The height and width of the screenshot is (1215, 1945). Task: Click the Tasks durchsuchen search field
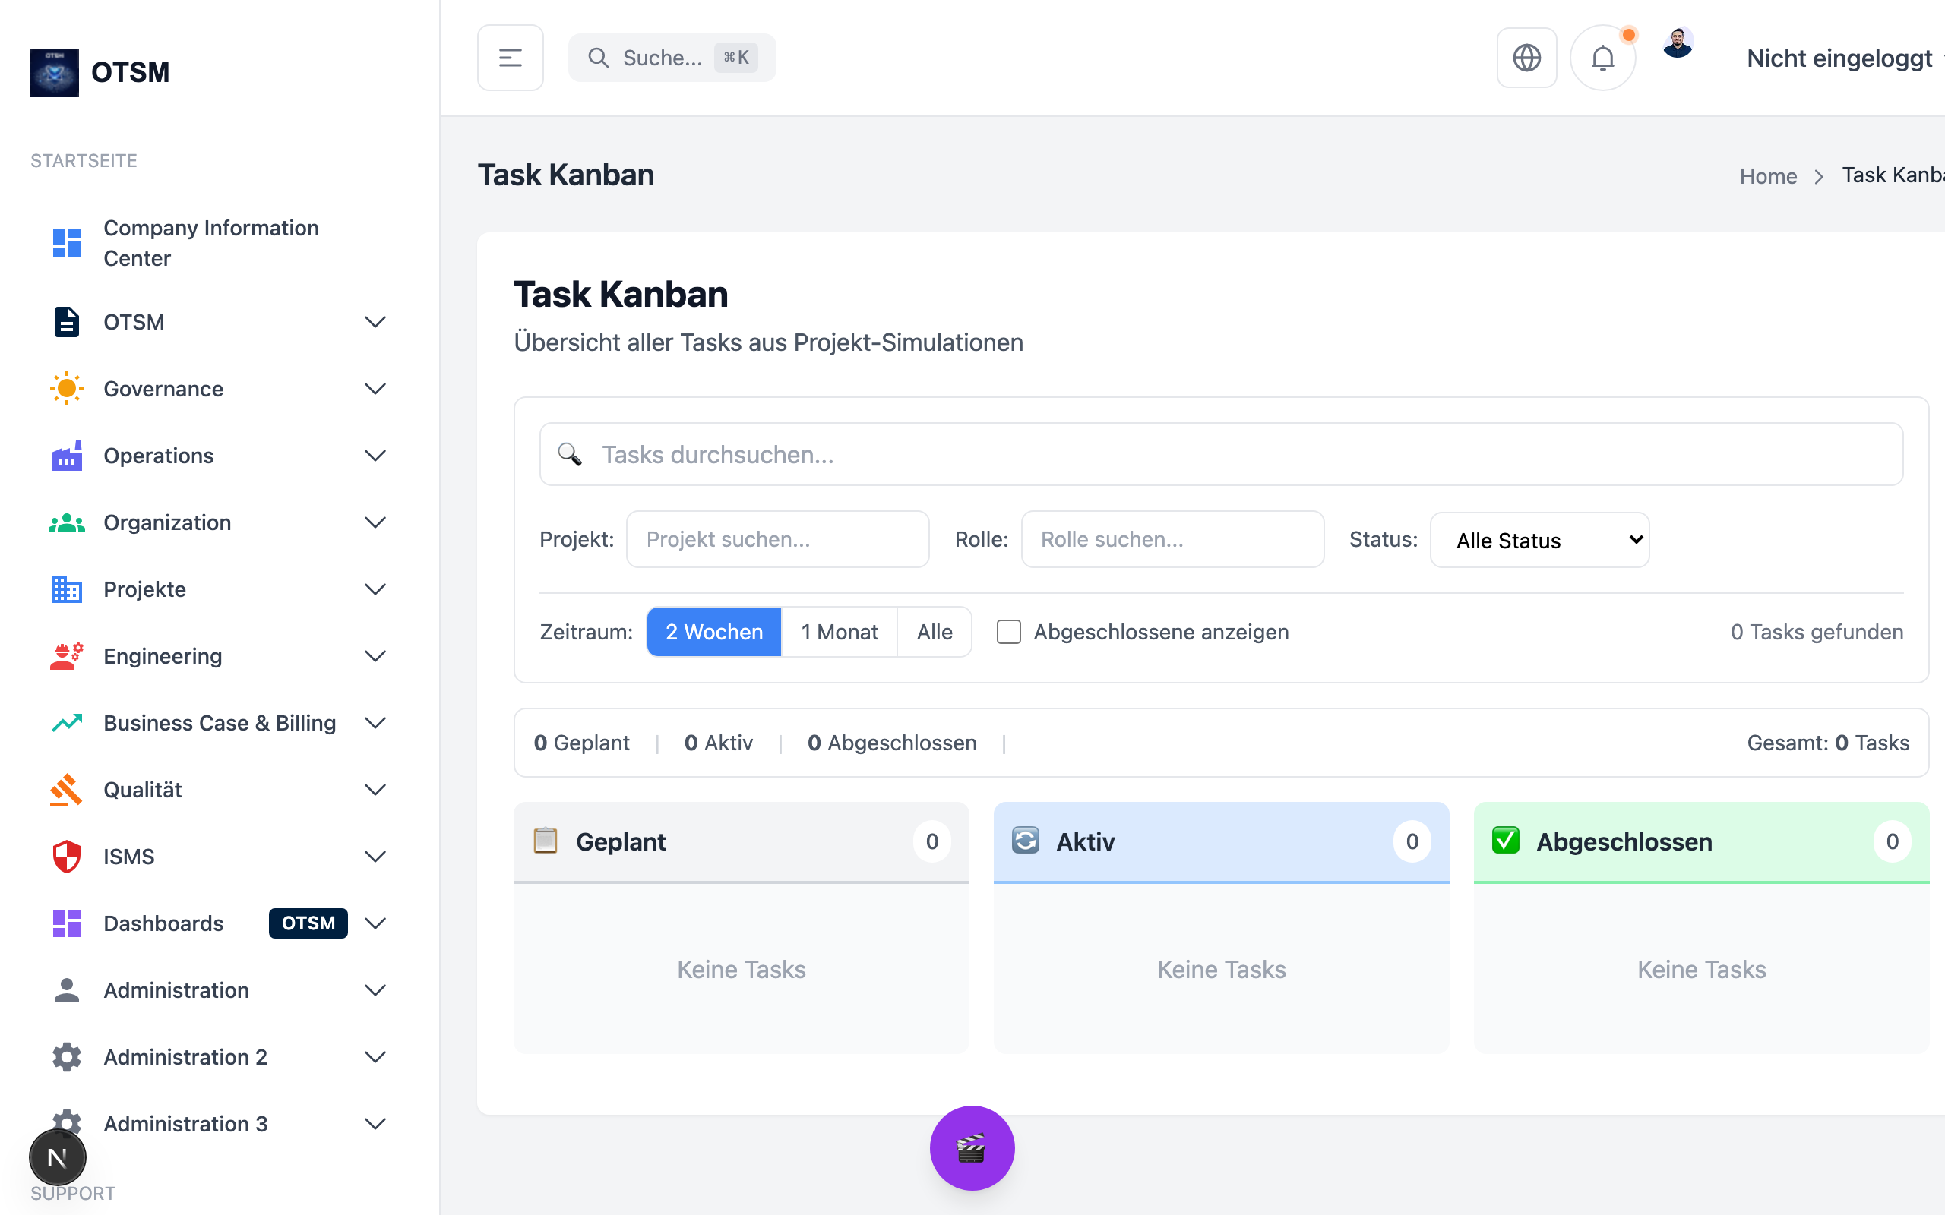pos(1222,455)
